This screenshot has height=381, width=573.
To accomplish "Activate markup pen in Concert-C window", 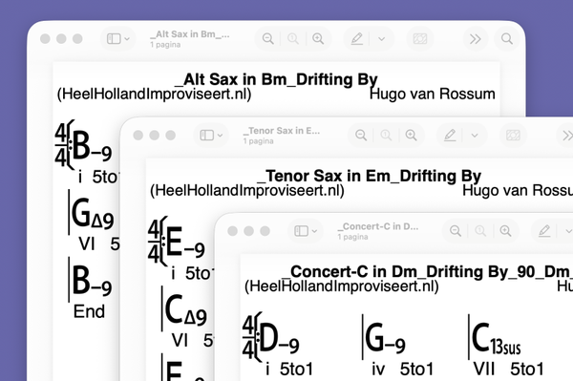I will [x=544, y=231].
